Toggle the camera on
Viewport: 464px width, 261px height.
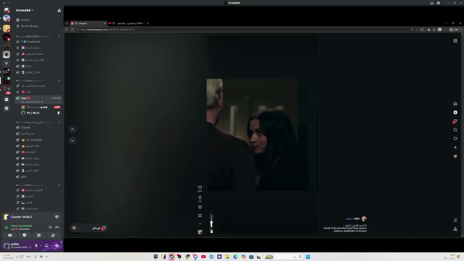(x=10, y=235)
